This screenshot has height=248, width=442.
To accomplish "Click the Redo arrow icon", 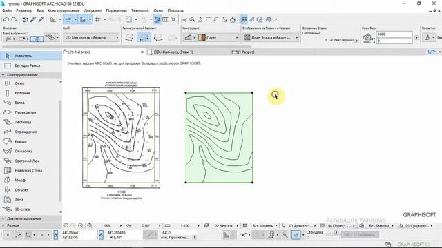I will (14, 19).
